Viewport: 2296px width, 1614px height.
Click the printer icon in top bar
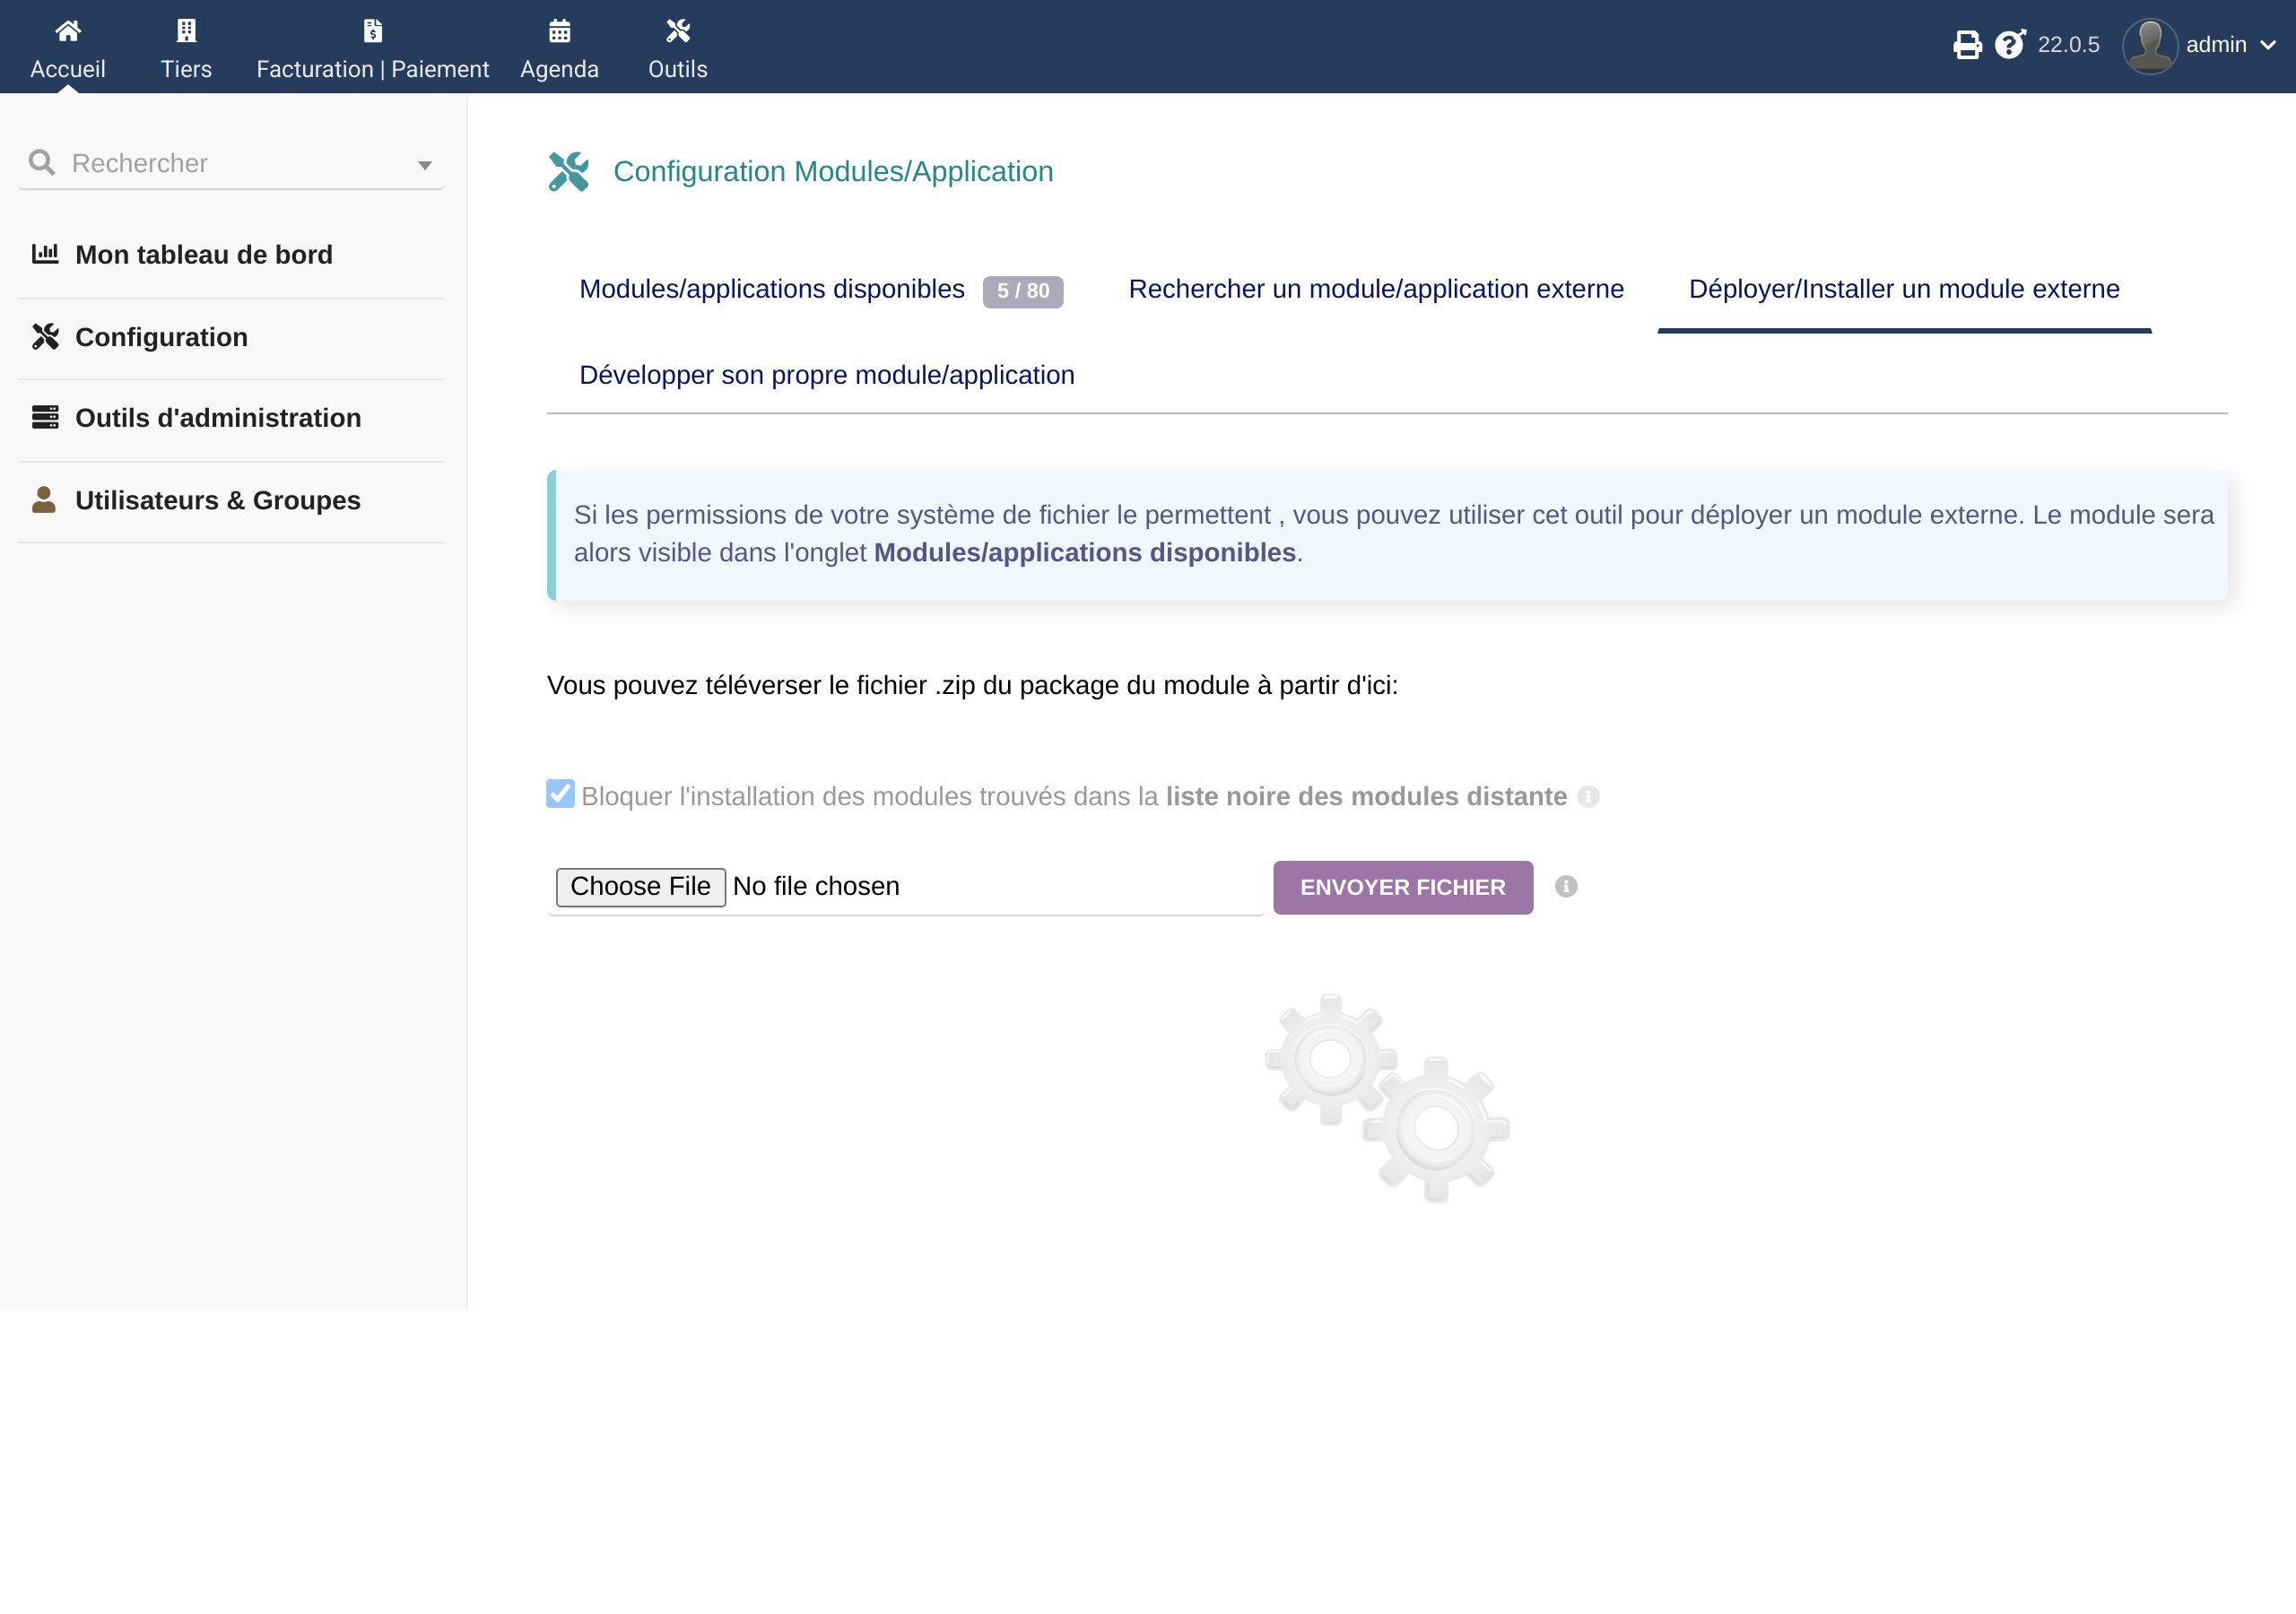coord(1967,45)
